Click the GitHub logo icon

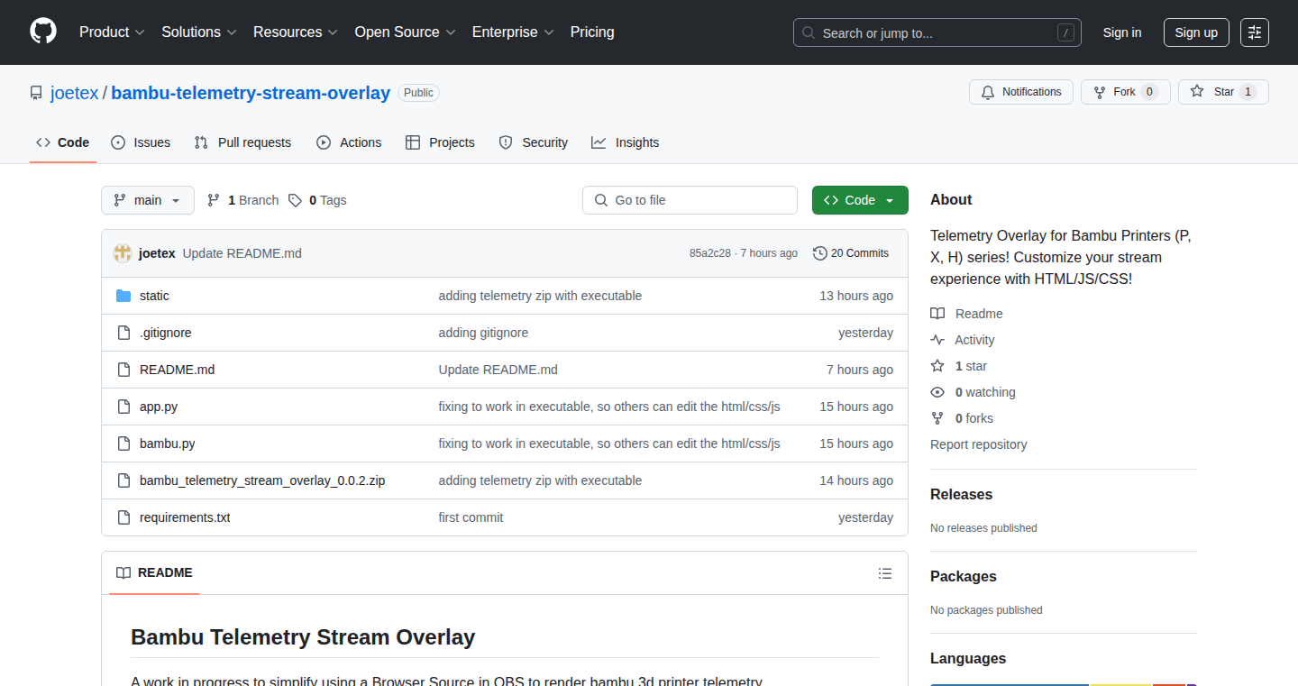click(x=43, y=32)
